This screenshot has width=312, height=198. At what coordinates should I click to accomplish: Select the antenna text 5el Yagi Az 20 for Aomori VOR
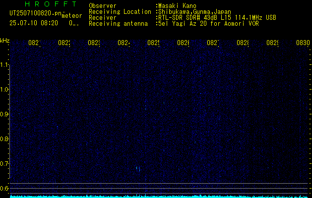207,24
